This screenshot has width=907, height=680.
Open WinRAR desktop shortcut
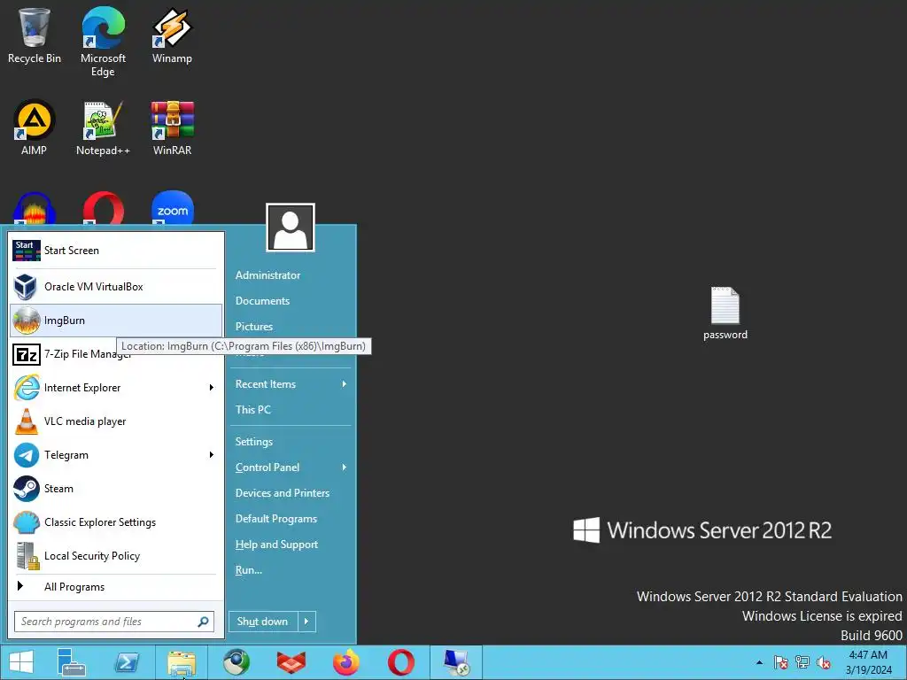tap(172, 127)
